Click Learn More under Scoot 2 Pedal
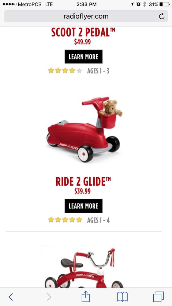The image size is (172, 306). coord(83,57)
